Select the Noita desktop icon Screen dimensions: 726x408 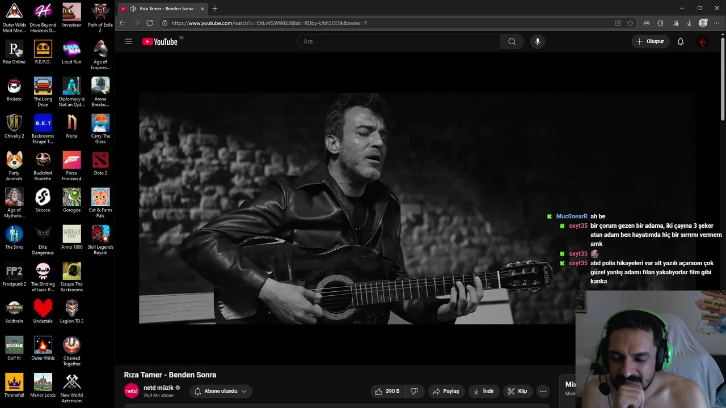coord(71,126)
